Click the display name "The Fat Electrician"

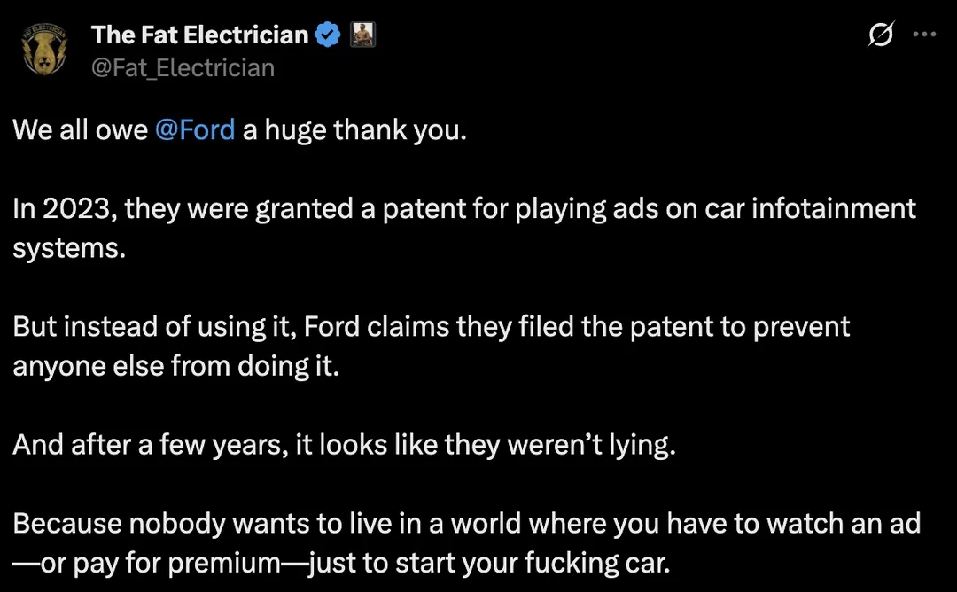[199, 35]
